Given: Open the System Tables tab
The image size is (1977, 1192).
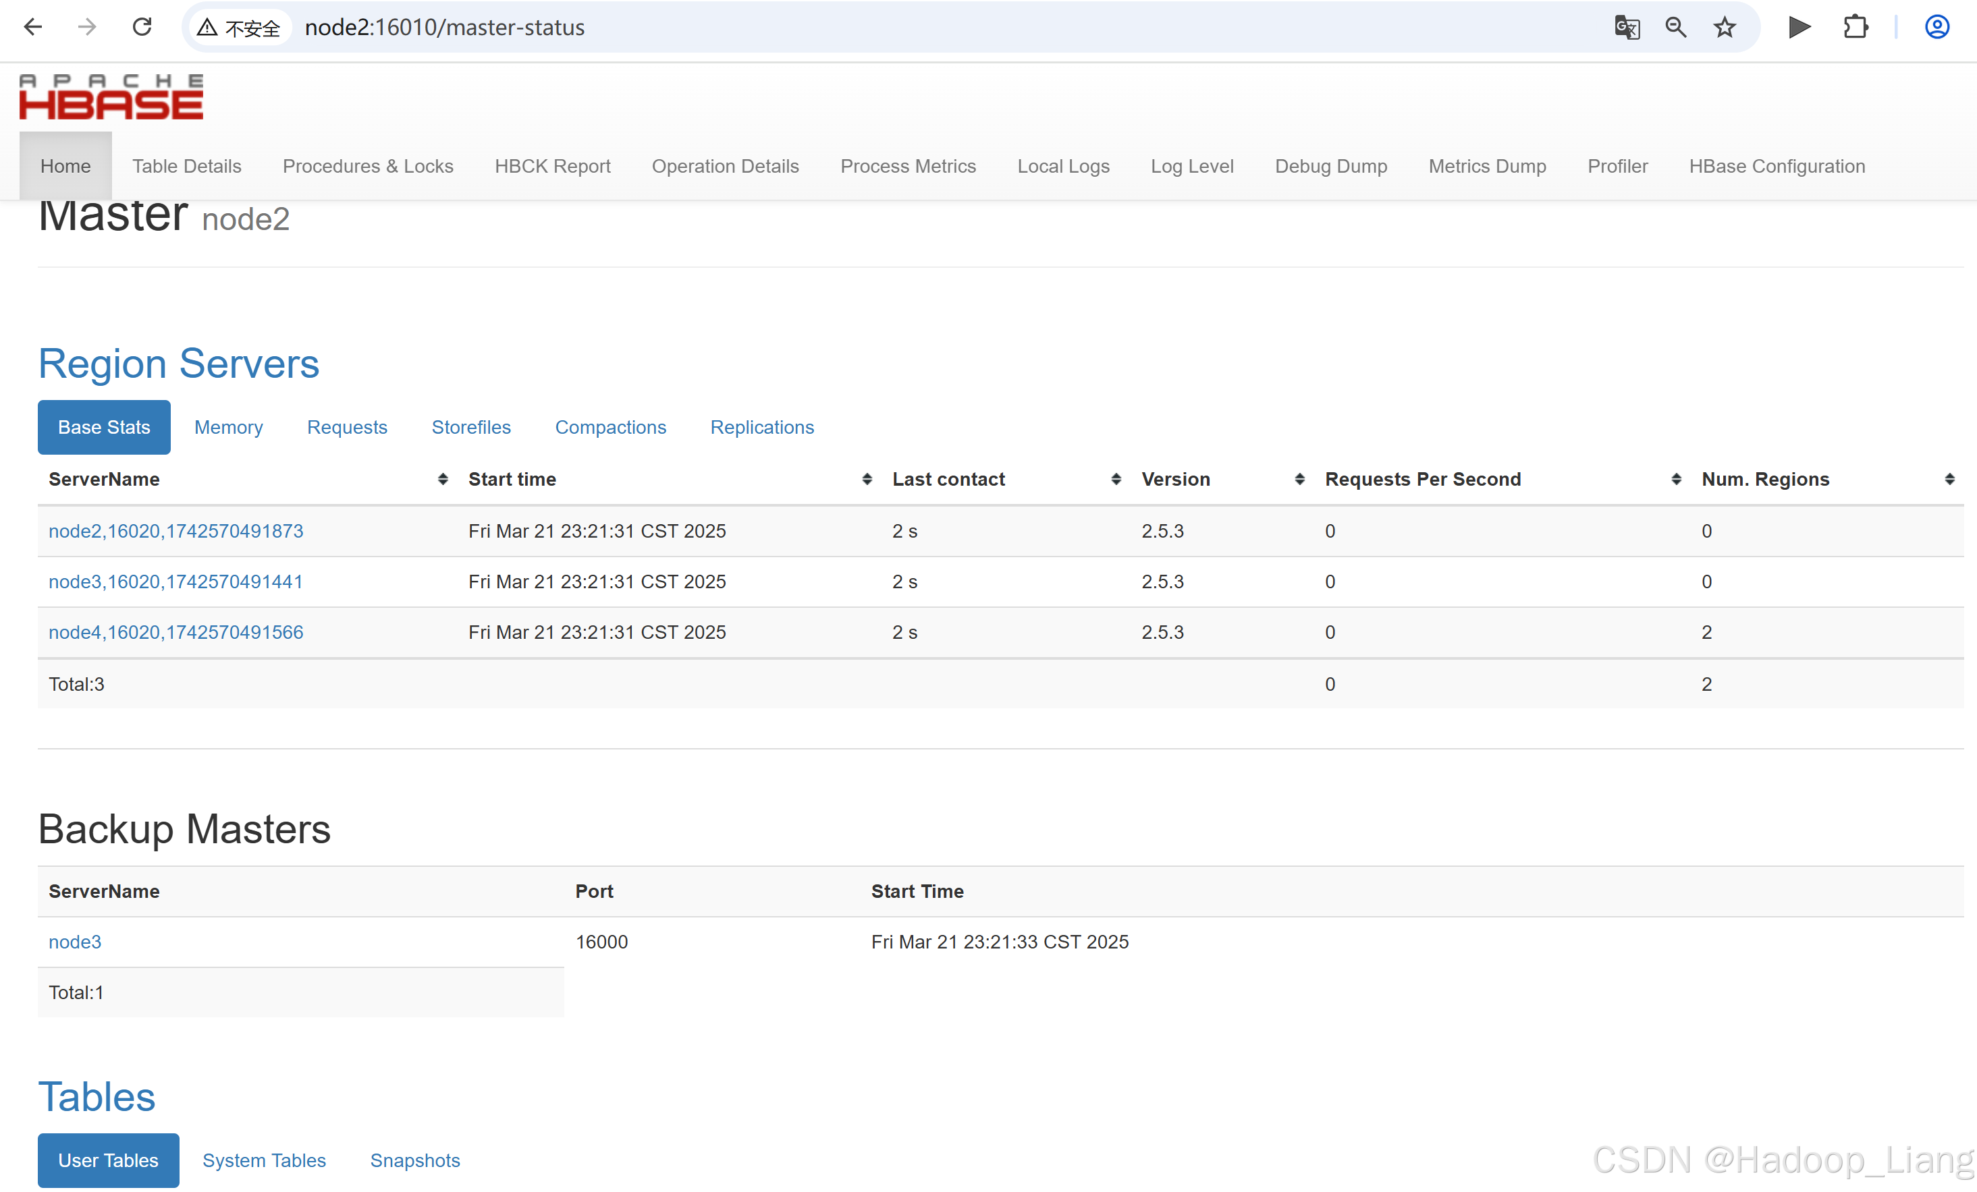Looking at the screenshot, I should (x=264, y=1160).
